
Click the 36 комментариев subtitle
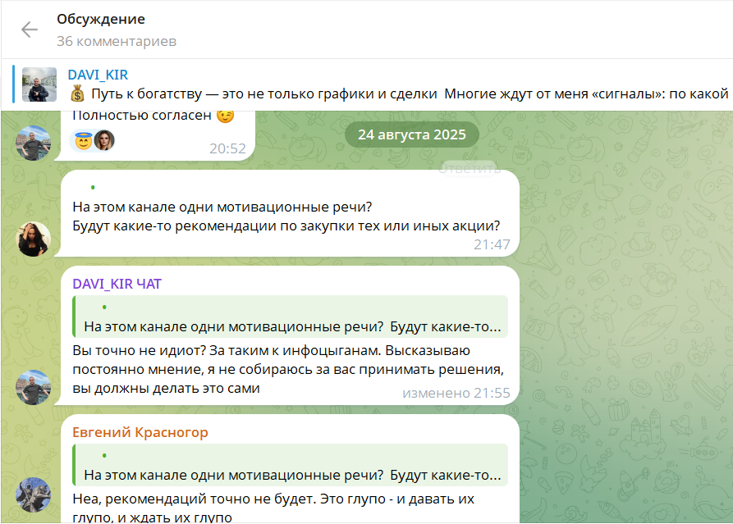[117, 42]
